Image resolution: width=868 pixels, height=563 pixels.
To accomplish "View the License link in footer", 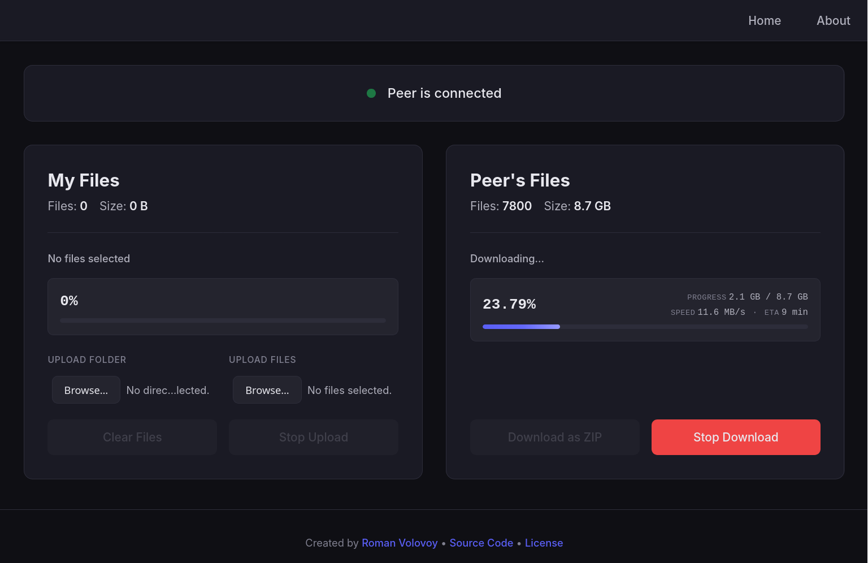I will [544, 543].
